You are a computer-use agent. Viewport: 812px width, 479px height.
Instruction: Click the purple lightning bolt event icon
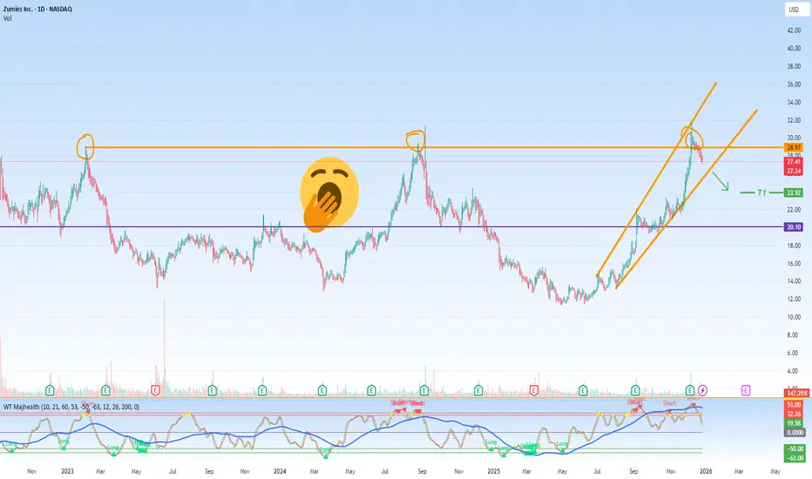tap(703, 390)
